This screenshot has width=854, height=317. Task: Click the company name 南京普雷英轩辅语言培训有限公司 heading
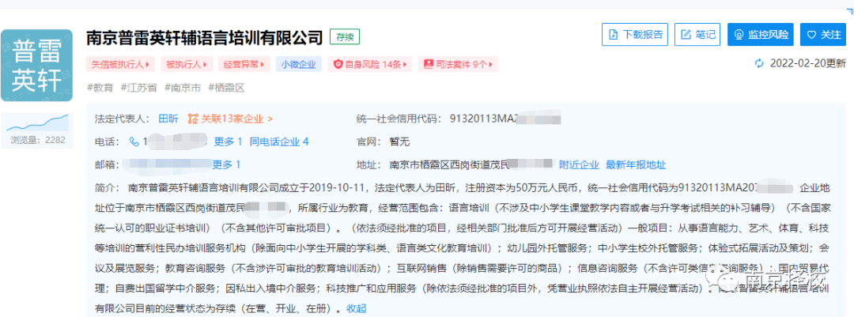pos(205,37)
